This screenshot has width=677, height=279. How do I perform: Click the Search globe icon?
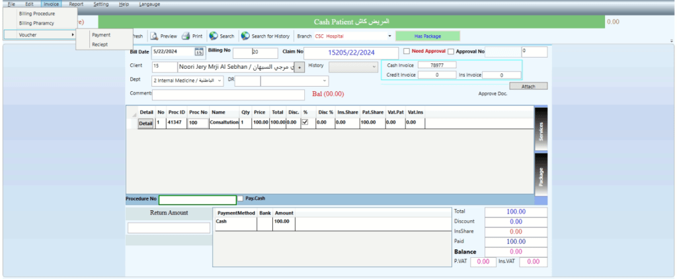(214, 36)
